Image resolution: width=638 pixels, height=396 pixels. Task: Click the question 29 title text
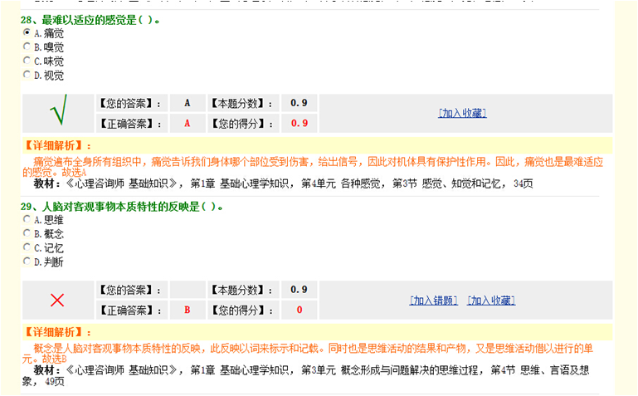122,206
